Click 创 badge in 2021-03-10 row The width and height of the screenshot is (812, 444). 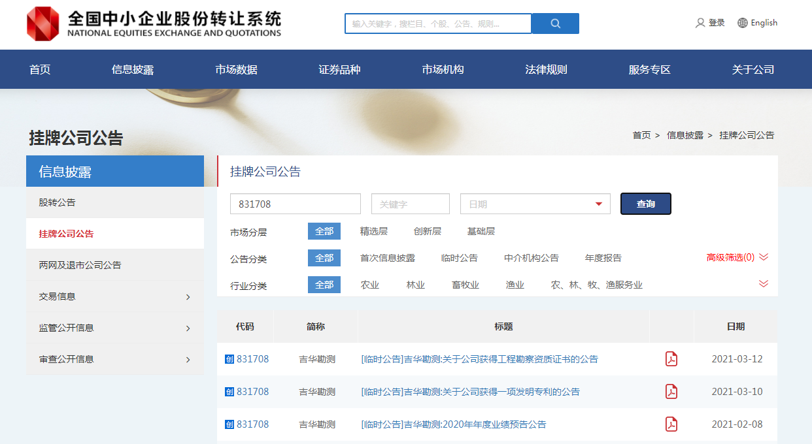(229, 392)
